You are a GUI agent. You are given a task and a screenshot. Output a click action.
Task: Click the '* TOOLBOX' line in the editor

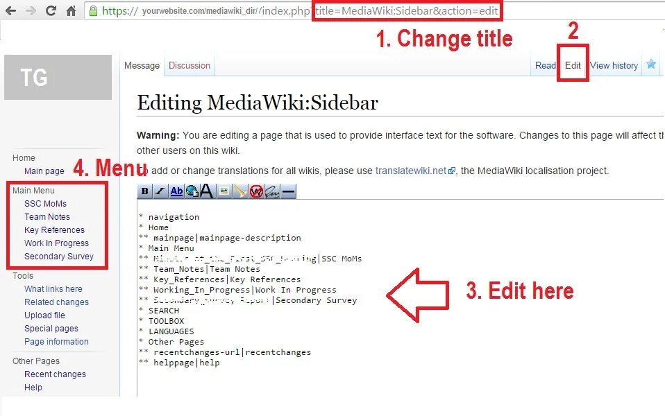coord(162,321)
